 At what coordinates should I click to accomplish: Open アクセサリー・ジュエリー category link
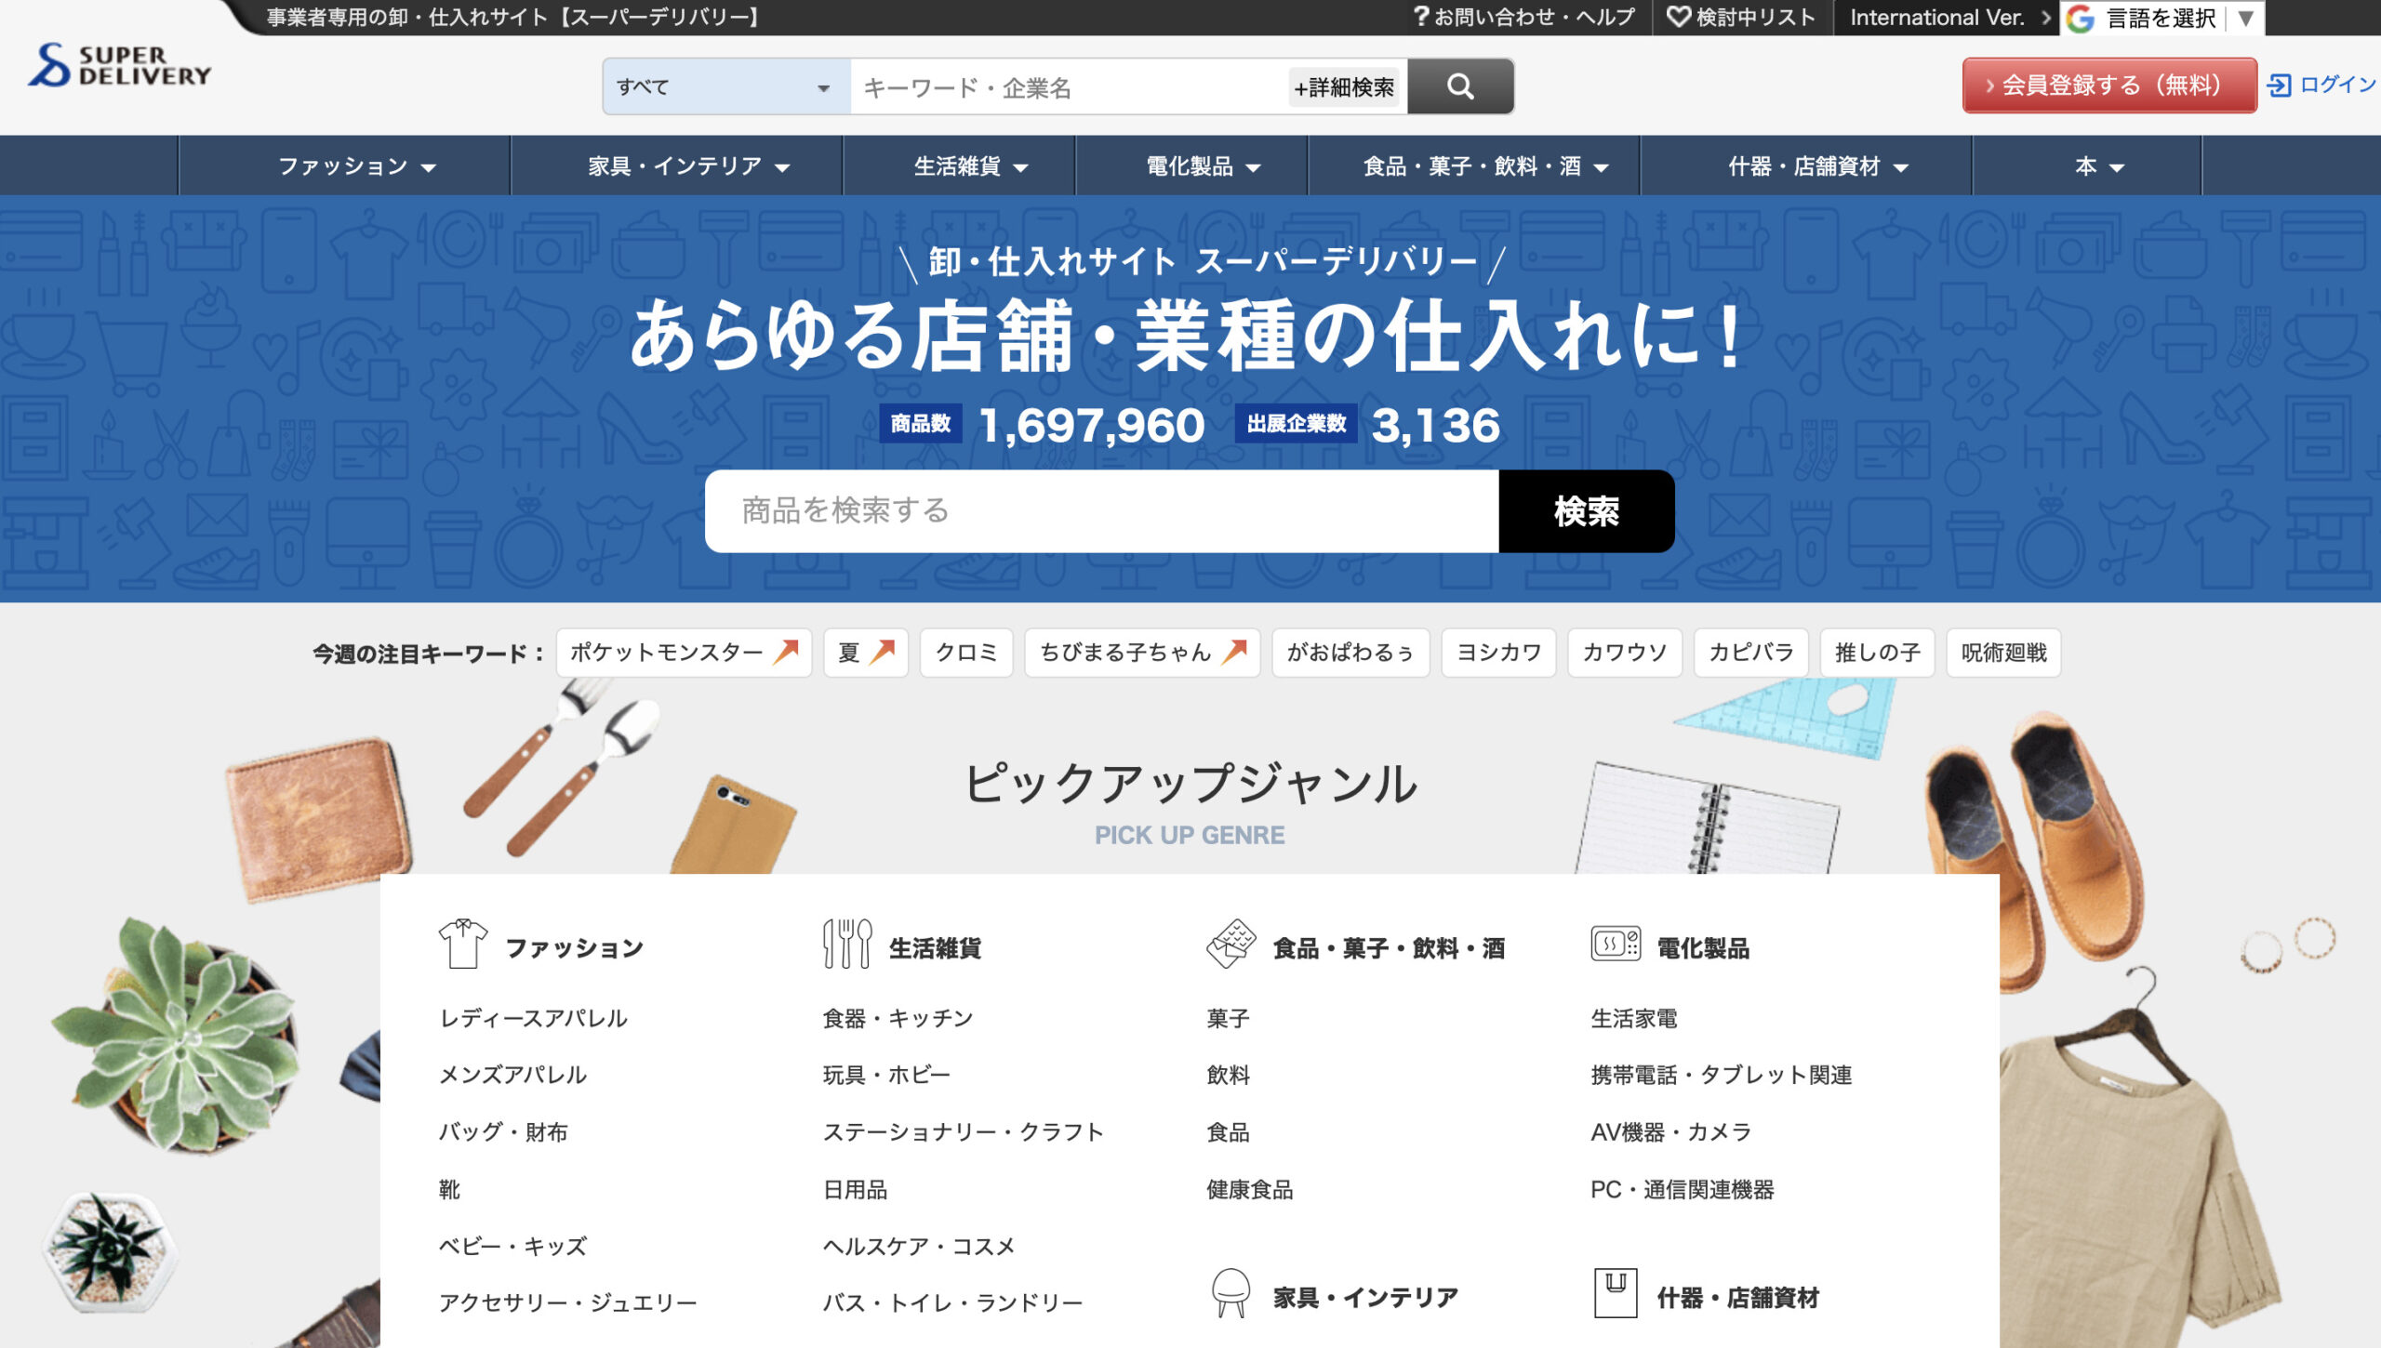pos(568,1302)
